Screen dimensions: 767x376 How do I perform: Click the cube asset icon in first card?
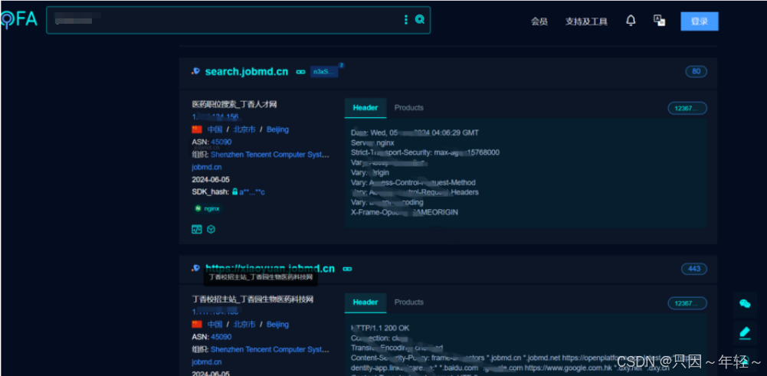[x=211, y=229]
